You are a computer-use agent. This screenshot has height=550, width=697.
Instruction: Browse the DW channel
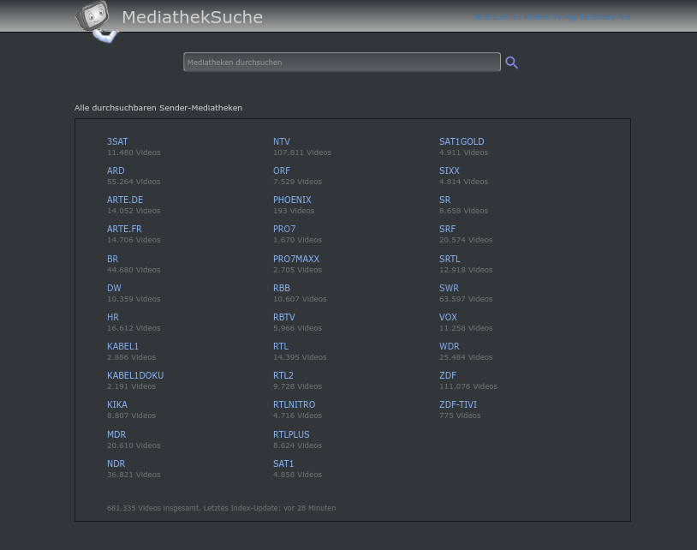pyautogui.click(x=114, y=288)
